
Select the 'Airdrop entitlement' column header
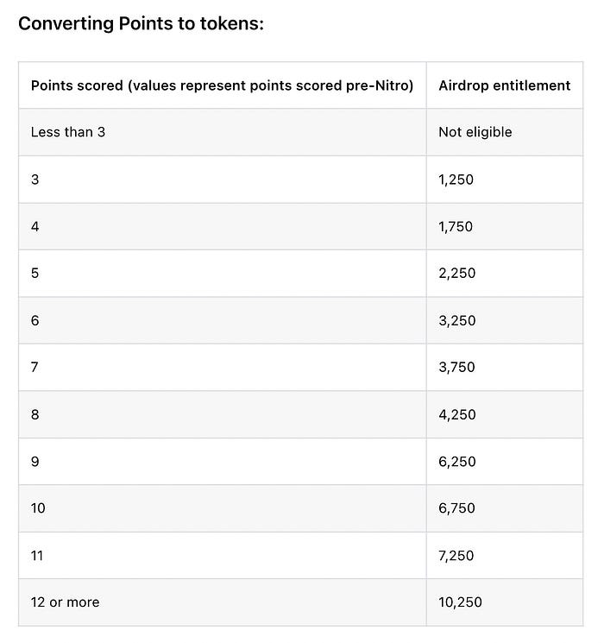(x=505, y=85)
